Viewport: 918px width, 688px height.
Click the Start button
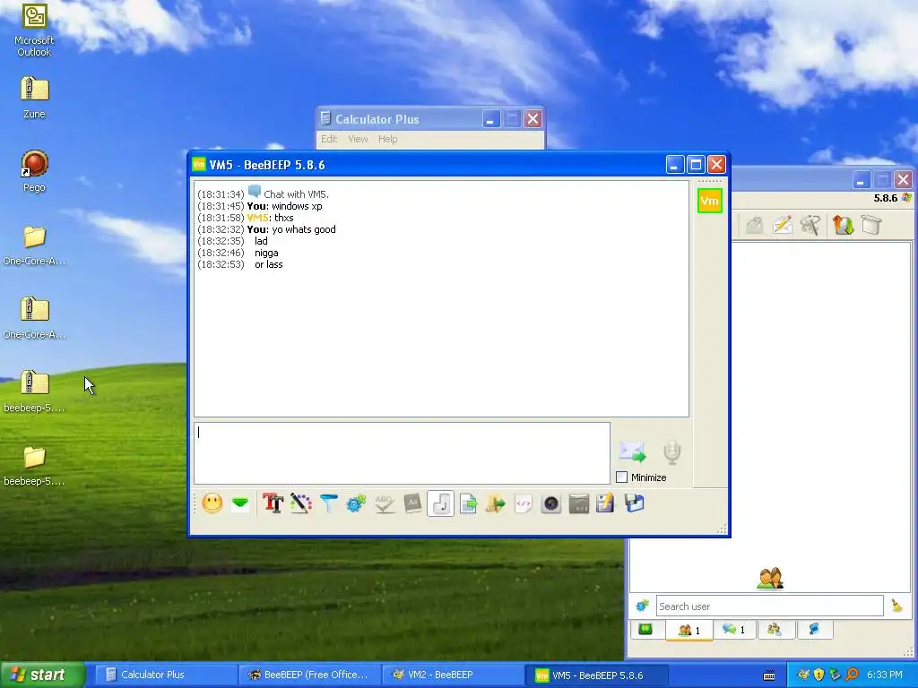42,675
